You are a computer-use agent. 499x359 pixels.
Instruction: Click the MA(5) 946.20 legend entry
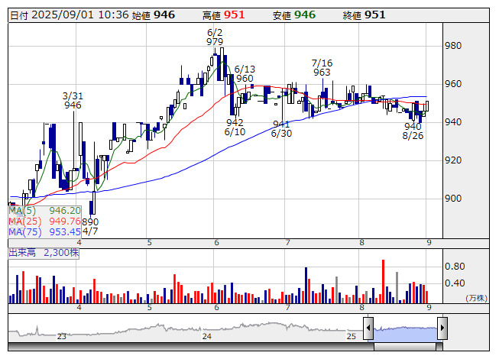tap(44, 211)
